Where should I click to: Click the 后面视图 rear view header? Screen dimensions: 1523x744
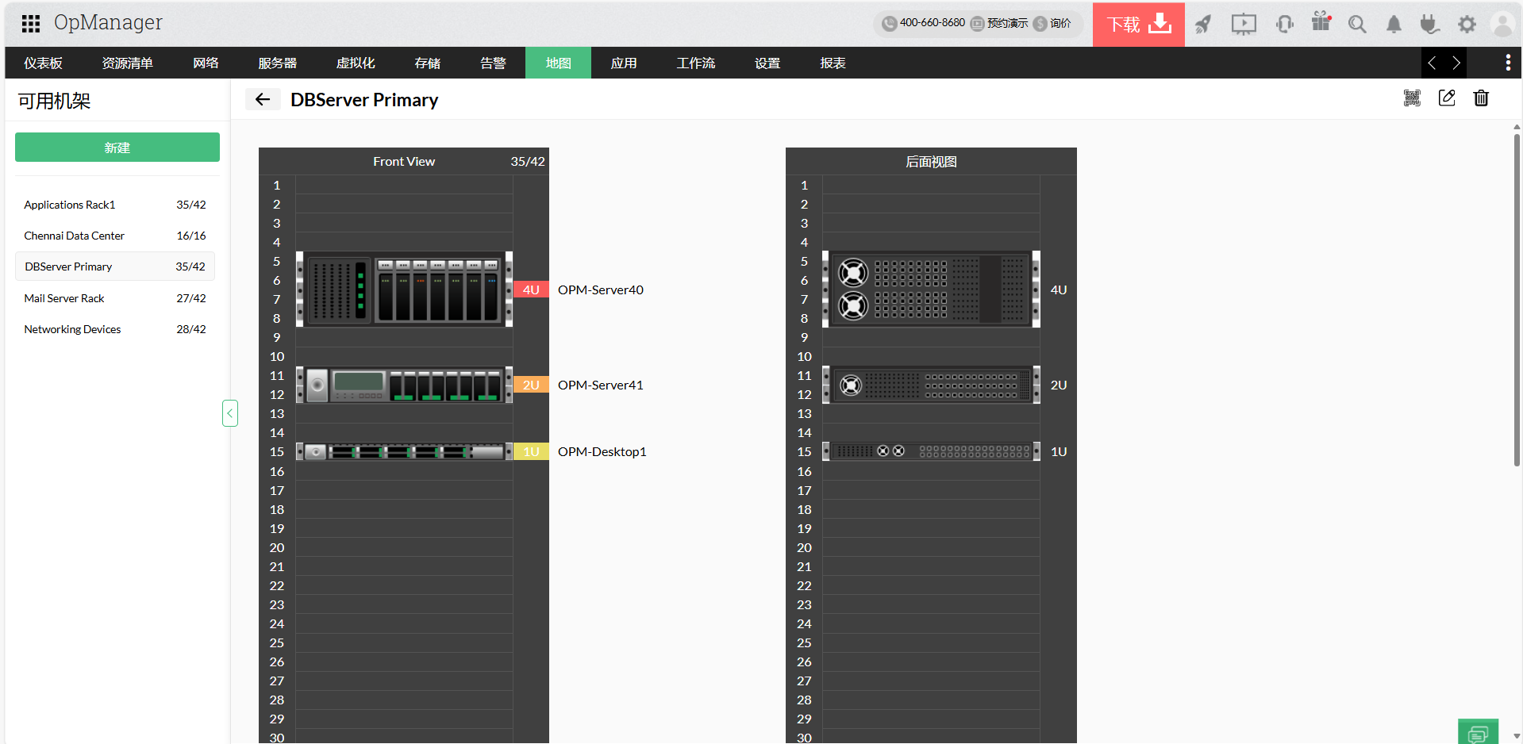pyautogui.click(x=931, y=162)
